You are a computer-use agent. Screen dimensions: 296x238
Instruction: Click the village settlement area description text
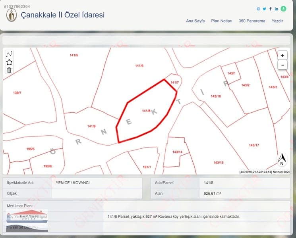click(x=174, y=217)
